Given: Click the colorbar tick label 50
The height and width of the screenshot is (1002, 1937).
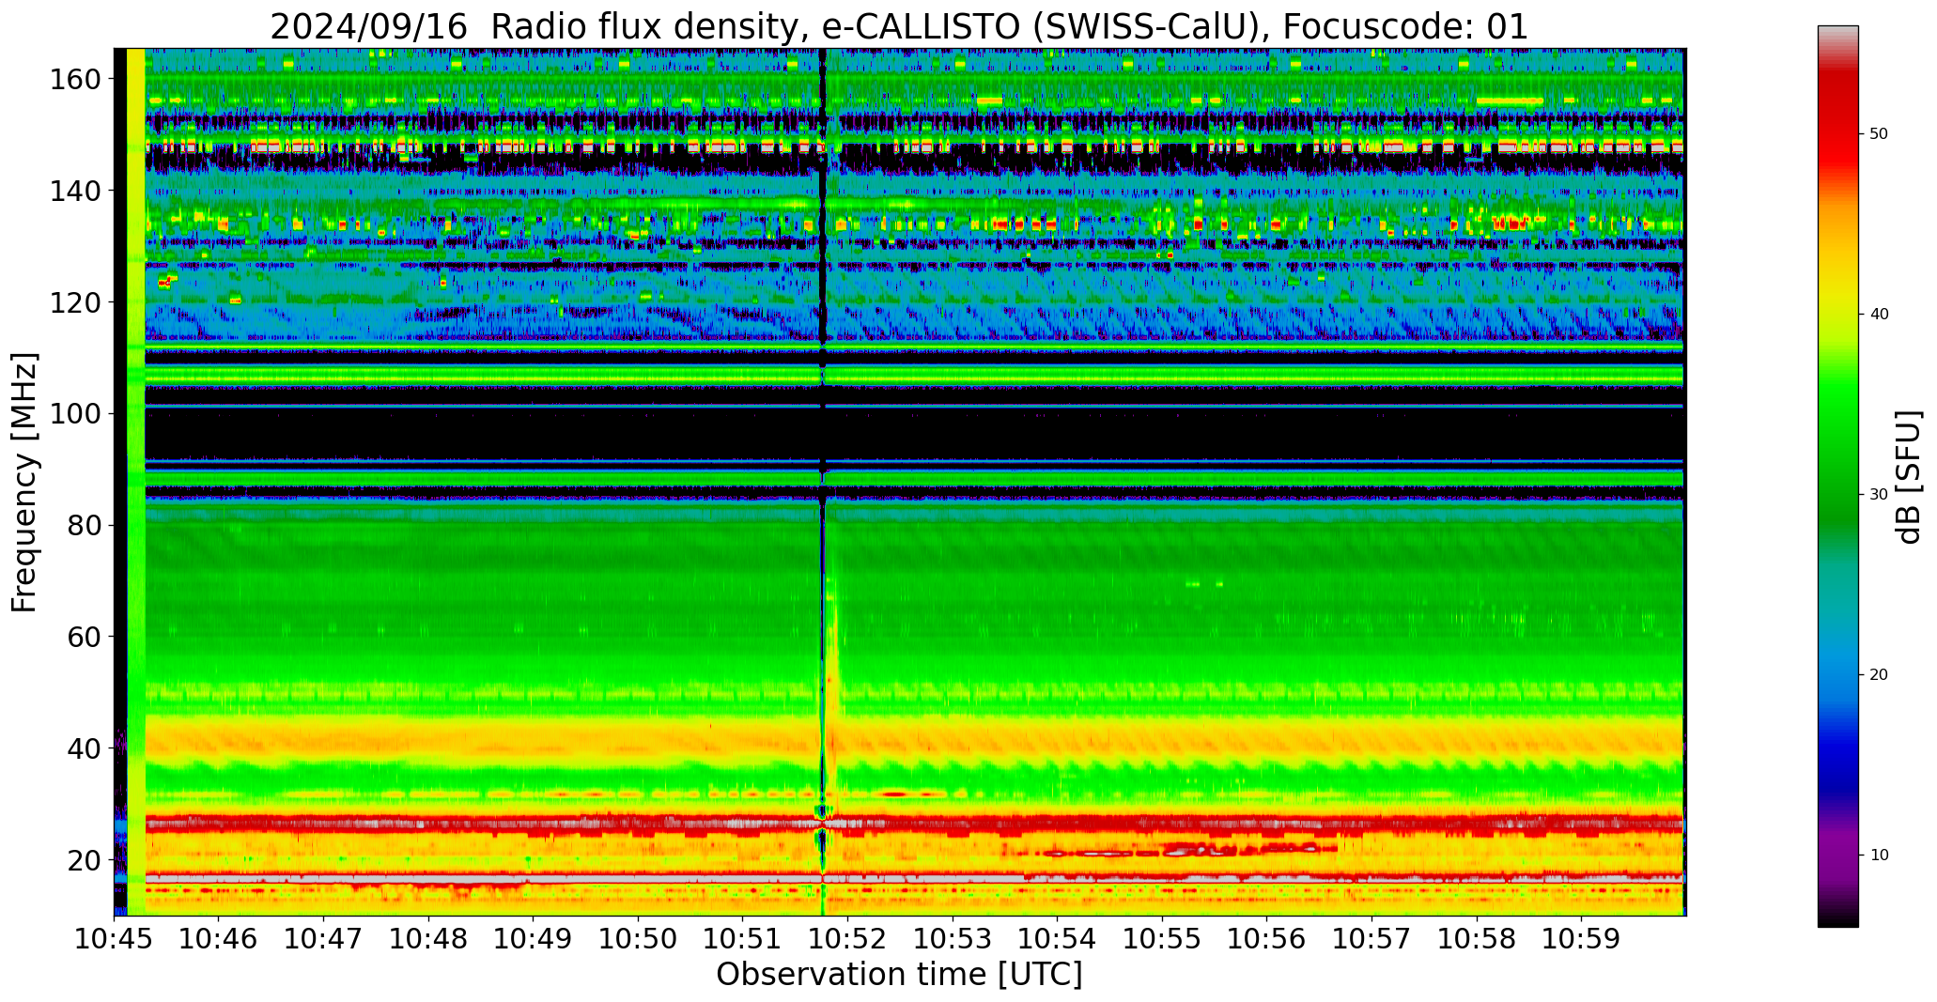Looking at the screenshot, I should coord(1879,134).
